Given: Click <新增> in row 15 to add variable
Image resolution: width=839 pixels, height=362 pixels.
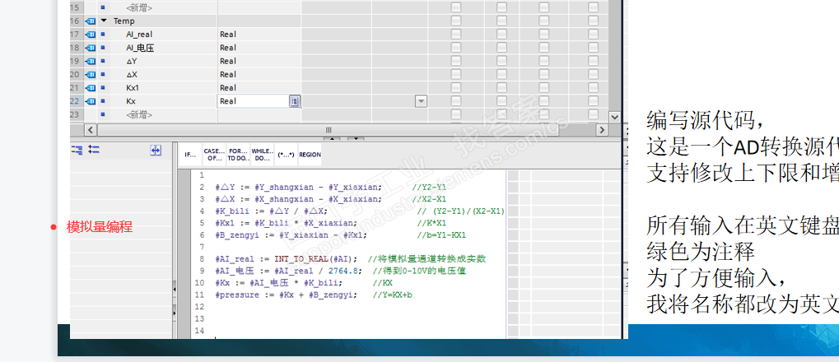Looking at the screenshot, I should click(x=139, y=7).
